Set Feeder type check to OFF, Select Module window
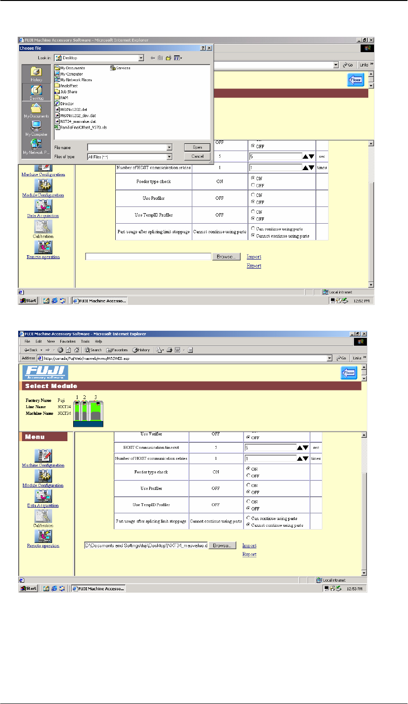This screenshot has height=704, width=408. (248, 476)
